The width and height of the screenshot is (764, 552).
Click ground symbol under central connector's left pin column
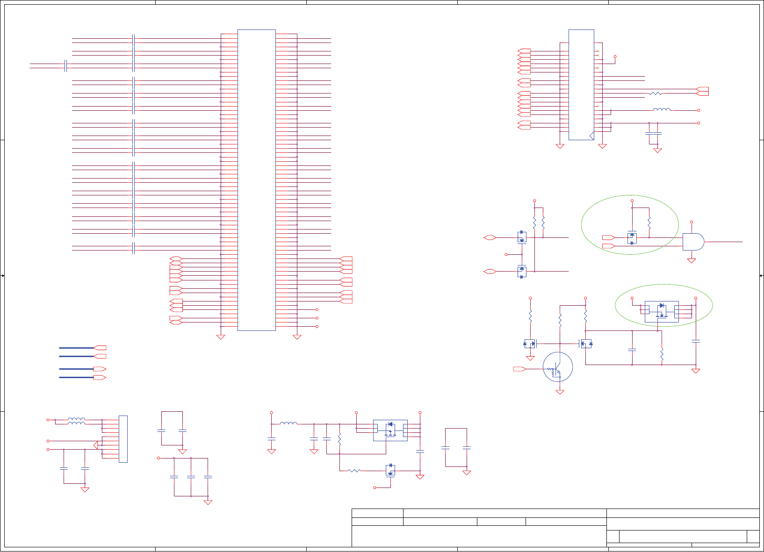point(221,337)
